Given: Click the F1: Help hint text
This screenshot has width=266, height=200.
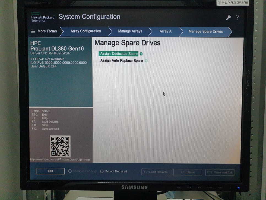Looking at the screenshot, I should point(40,118).
